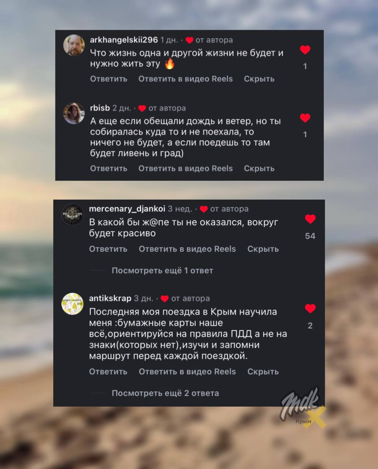Reply in Reels video to antikskrap's comment
This screenshot has height=469, width=378.
point(187,372)
